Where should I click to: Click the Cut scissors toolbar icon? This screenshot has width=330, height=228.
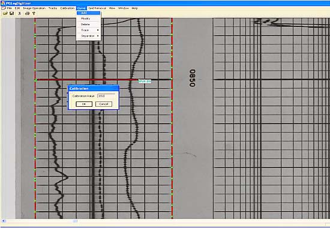pos(20,13)
